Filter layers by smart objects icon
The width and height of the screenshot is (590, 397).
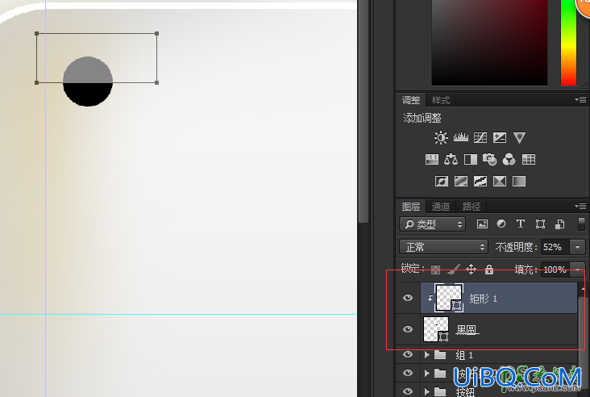560,224
